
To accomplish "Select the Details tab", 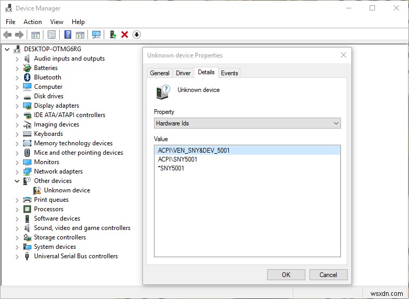I will pos(206,72).
